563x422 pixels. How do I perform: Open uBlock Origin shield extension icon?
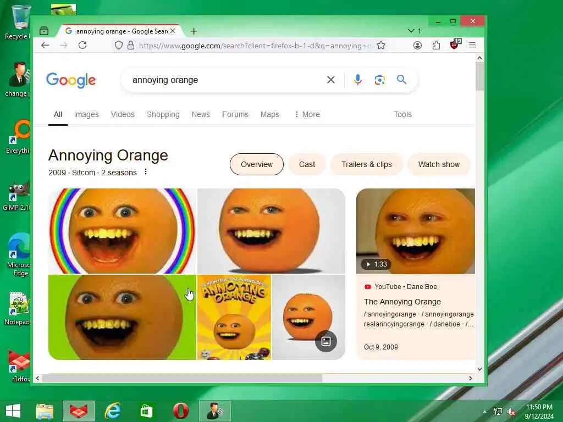pos(455,45)
